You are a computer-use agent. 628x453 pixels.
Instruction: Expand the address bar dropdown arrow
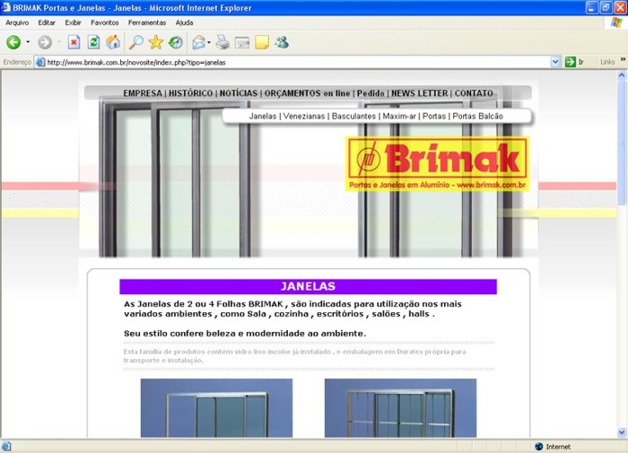(x=555, y=62)
